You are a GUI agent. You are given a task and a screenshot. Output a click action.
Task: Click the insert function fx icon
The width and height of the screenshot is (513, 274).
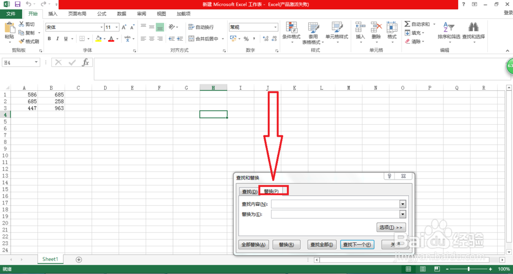pyautogui.click(x=85, y=62)
